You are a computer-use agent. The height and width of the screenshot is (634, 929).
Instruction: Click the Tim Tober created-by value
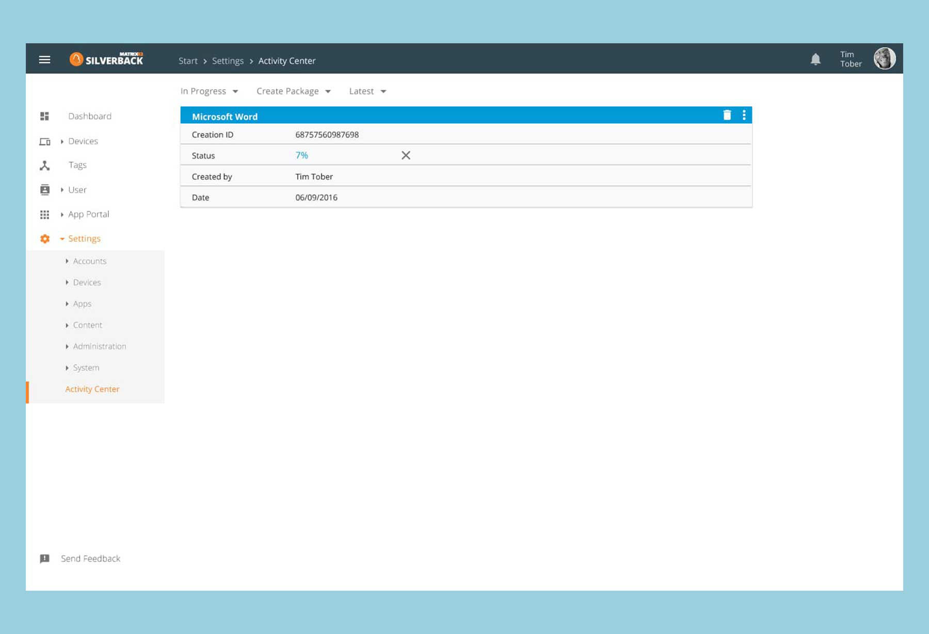click(314, 176)
